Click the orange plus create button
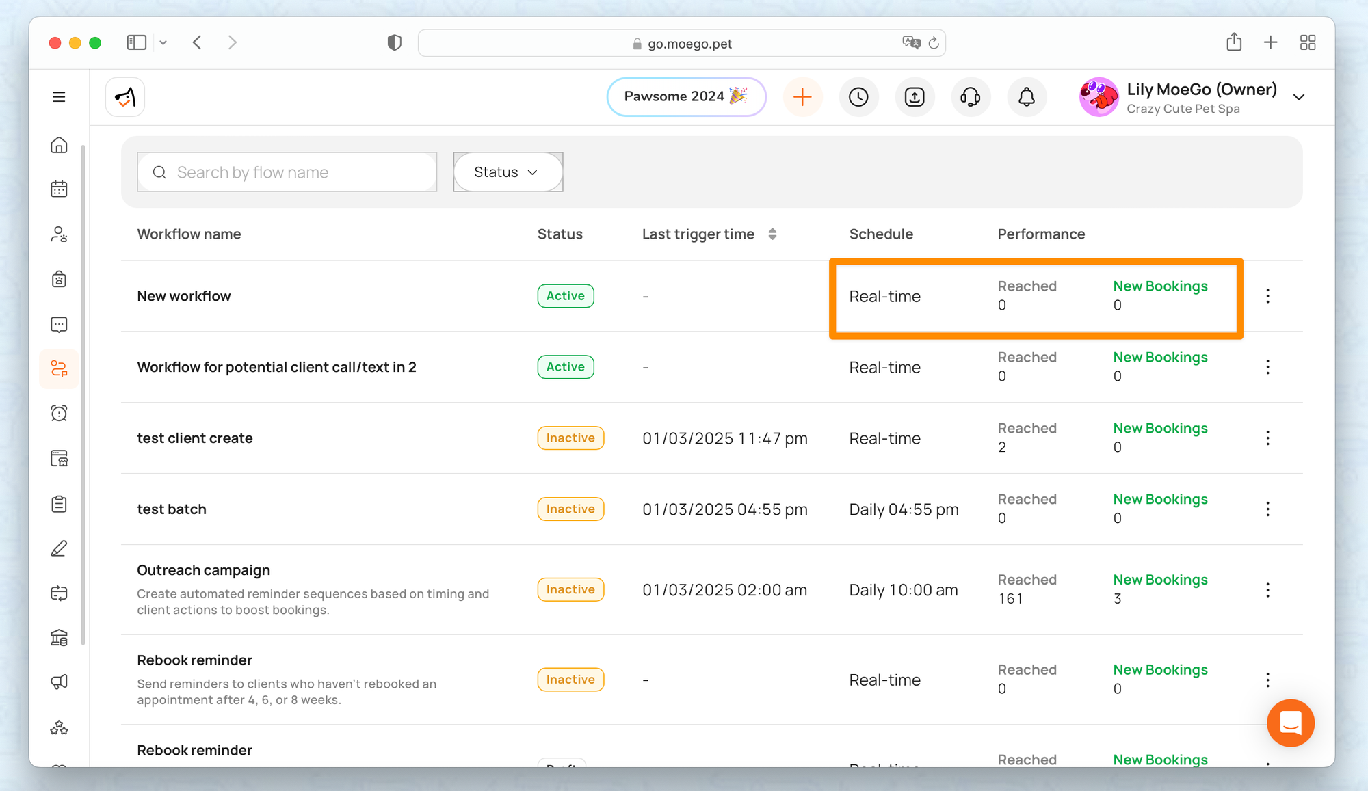The image size is (1368, 791). pyautogui.click(x=802, y=97)
